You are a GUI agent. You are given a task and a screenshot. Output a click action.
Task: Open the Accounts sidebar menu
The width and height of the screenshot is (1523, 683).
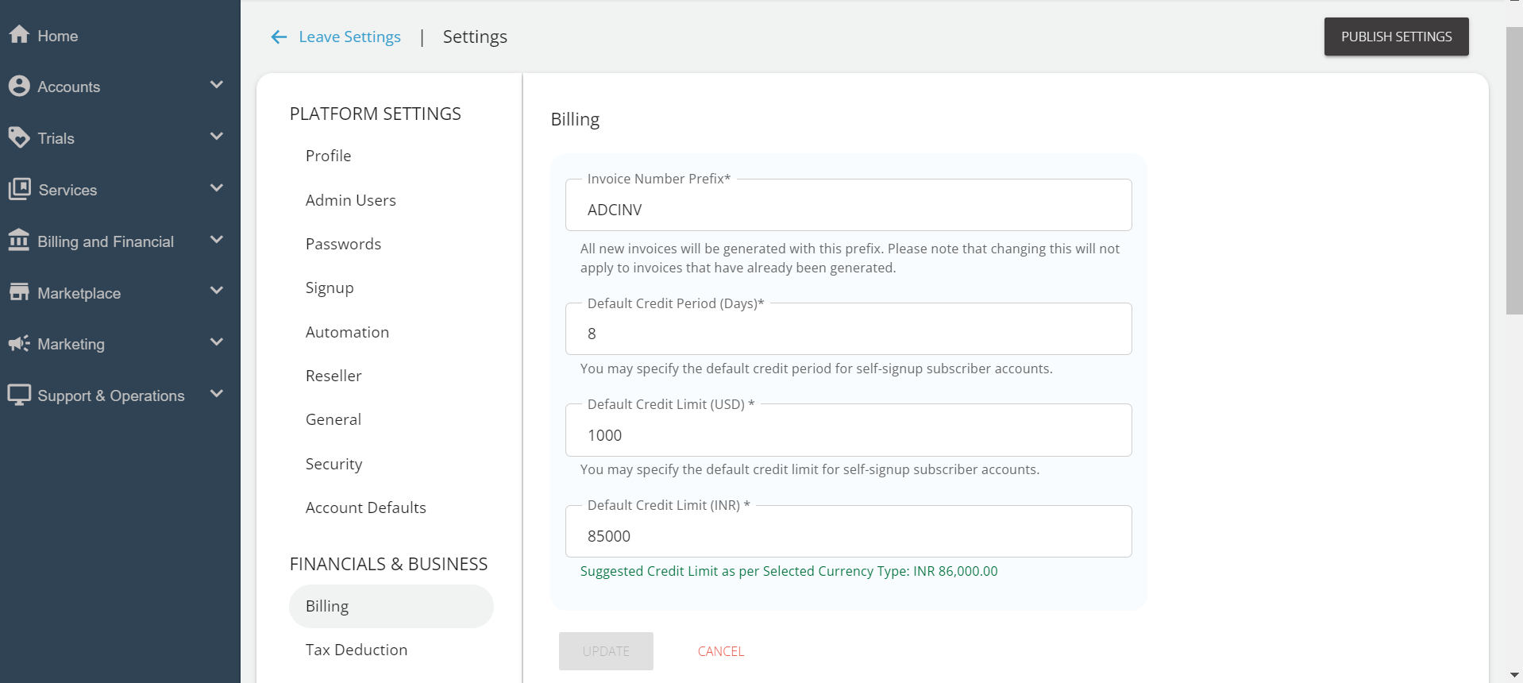[120, 87]
